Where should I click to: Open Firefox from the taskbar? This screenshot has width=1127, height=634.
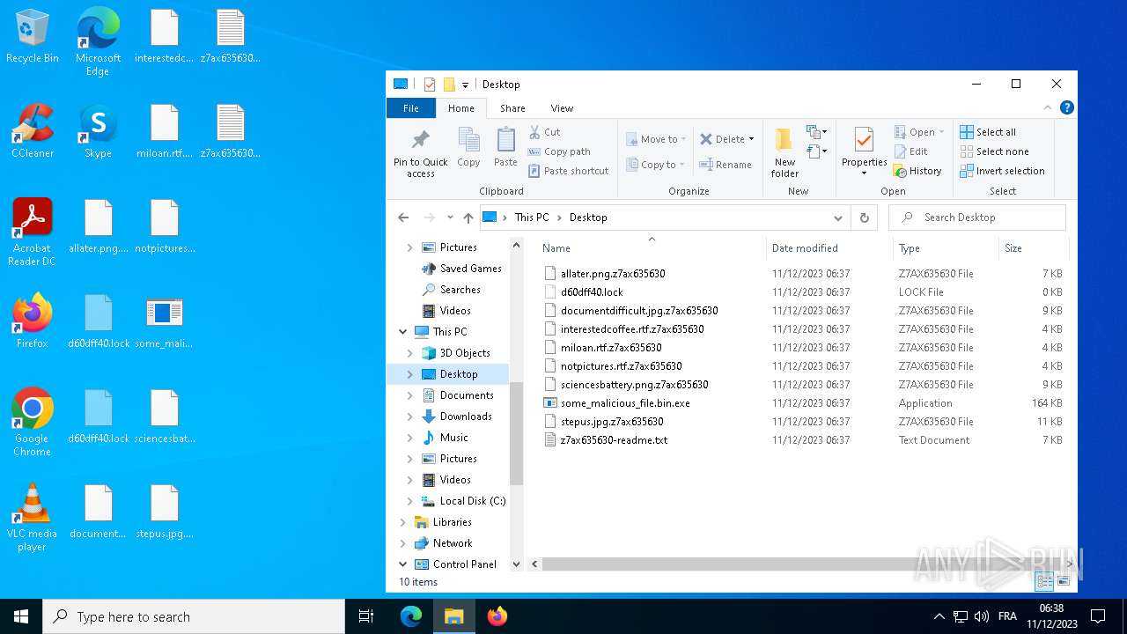497,616
